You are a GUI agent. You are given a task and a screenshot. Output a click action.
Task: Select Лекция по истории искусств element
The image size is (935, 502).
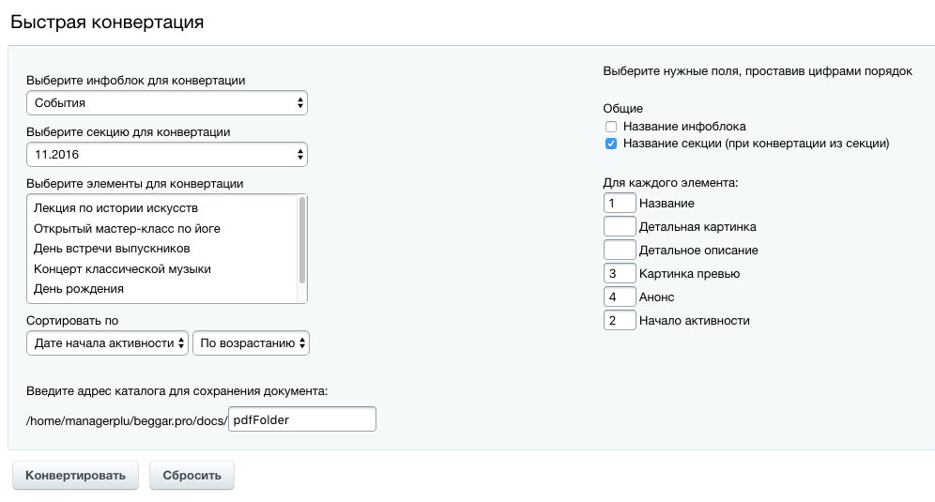click(x=129, y=207)
